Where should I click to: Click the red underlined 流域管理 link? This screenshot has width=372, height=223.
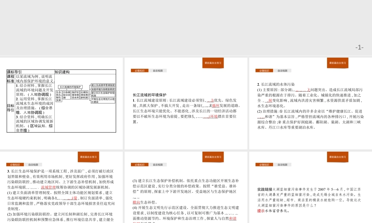pos(48,187)
